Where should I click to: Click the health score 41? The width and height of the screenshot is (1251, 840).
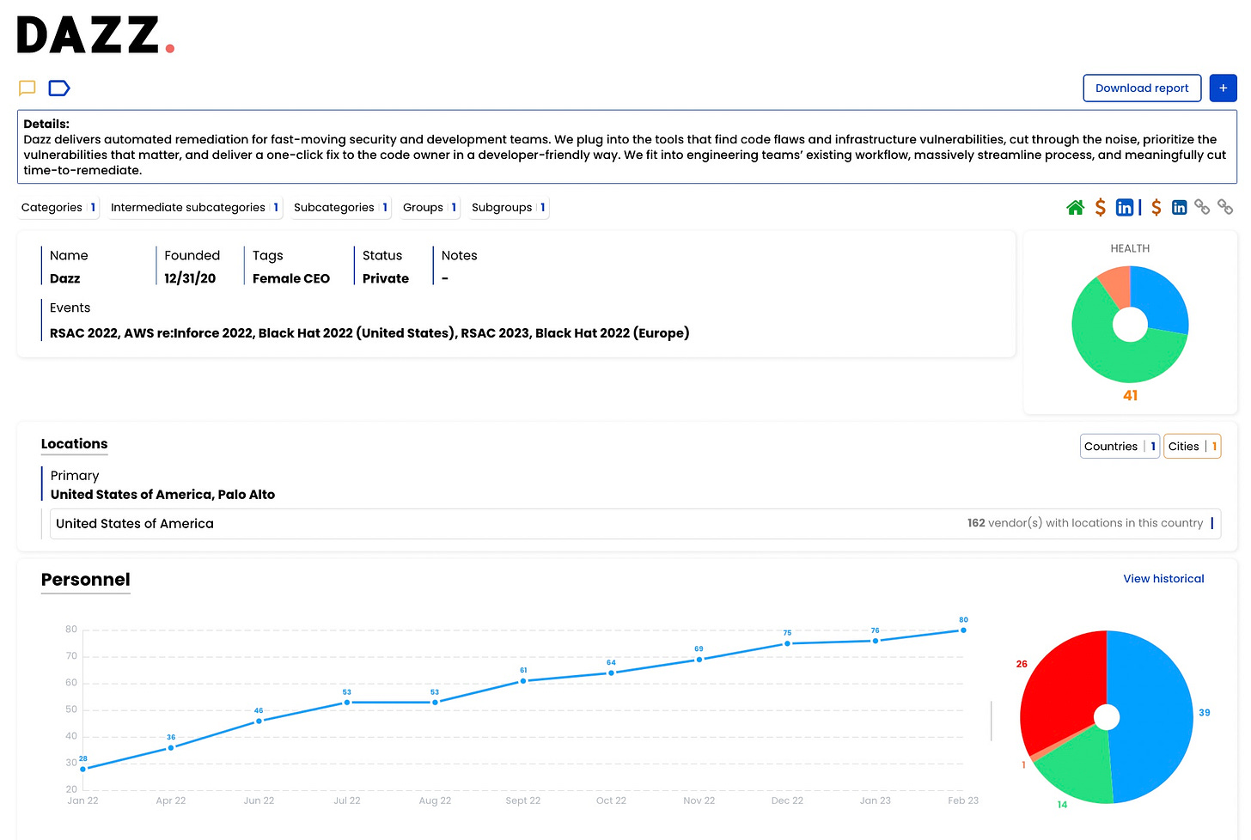click(x=1130, y=395)
